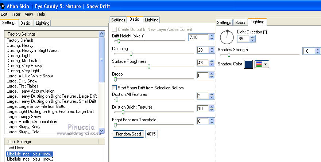Image resolution: width=321 pixels, height=162 pixels.
Task: Decrease Surface Roughness with down arrow
Action: tap(212, 64)
